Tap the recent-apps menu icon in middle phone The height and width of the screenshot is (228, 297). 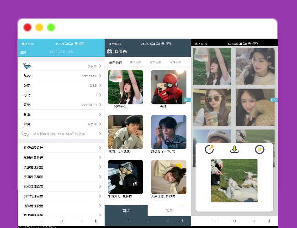click(128, 221)
